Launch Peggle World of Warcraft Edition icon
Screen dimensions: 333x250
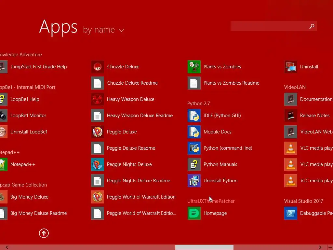(x=98, y=197)
